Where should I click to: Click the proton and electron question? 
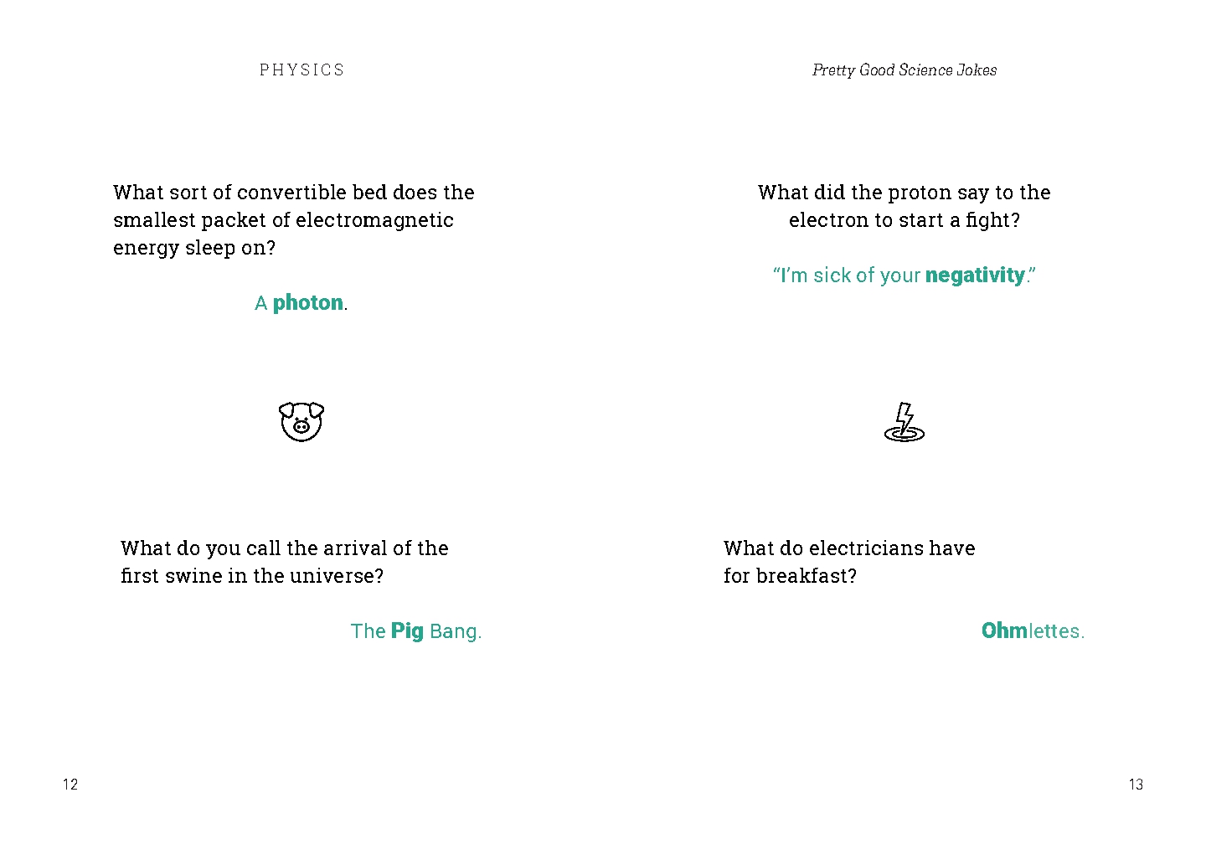pyautogui.click(x=904, y=206)
